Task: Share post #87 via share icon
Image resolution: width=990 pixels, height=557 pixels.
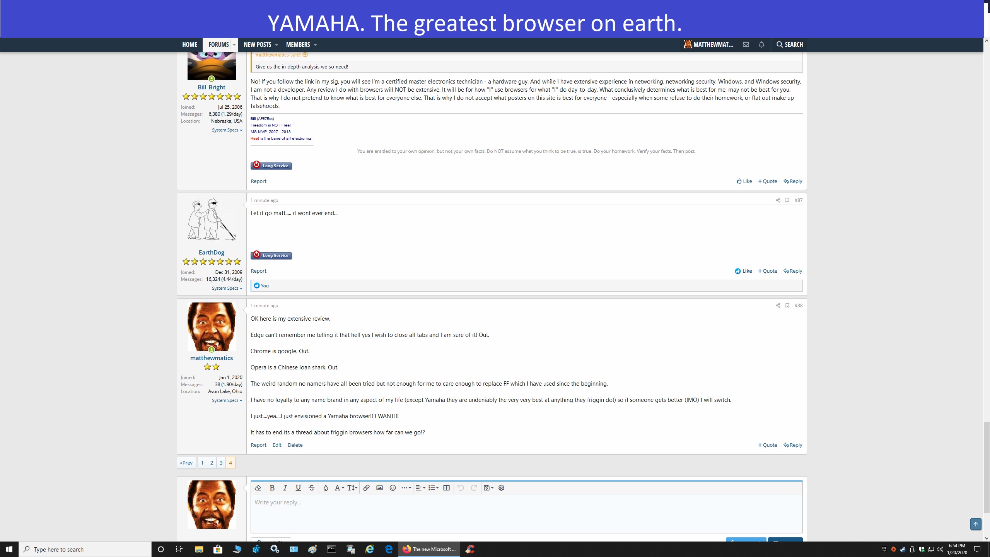Action: tap(778, 200)
